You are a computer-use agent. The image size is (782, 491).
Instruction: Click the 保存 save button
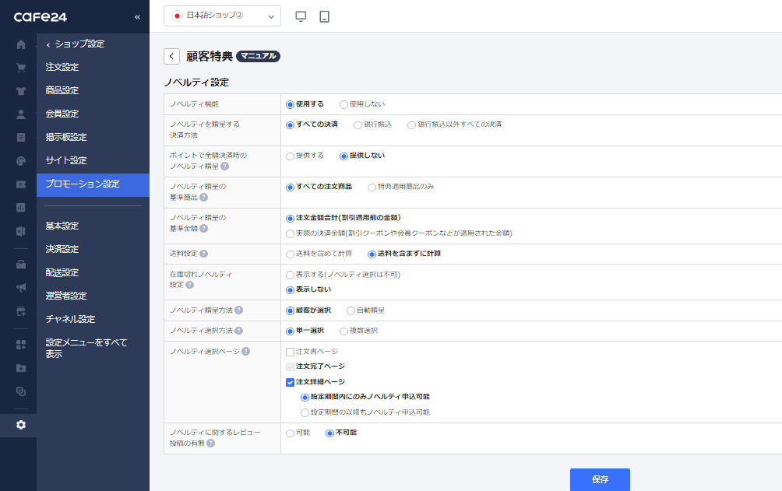point(600,479)
